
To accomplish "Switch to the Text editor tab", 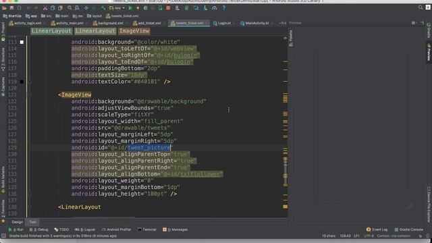I will pos(32,222).
